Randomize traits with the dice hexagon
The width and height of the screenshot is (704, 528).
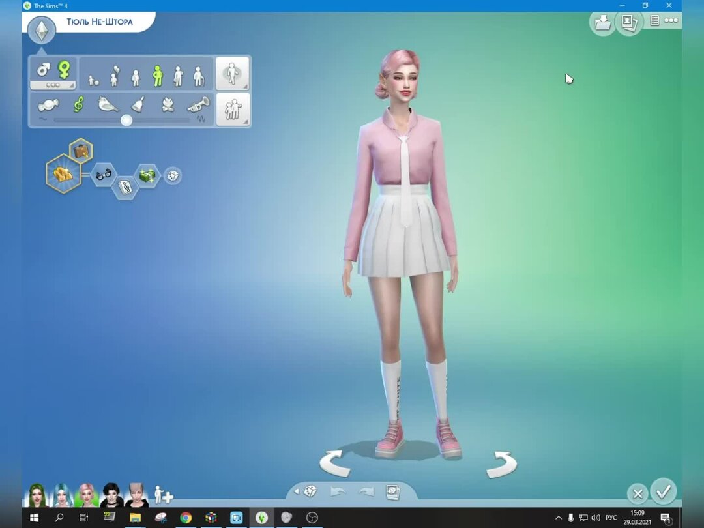tap(173, 175)
